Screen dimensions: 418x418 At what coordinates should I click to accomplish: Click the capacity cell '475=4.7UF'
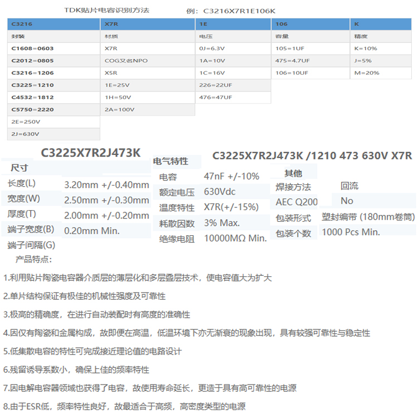coord(310,61)
